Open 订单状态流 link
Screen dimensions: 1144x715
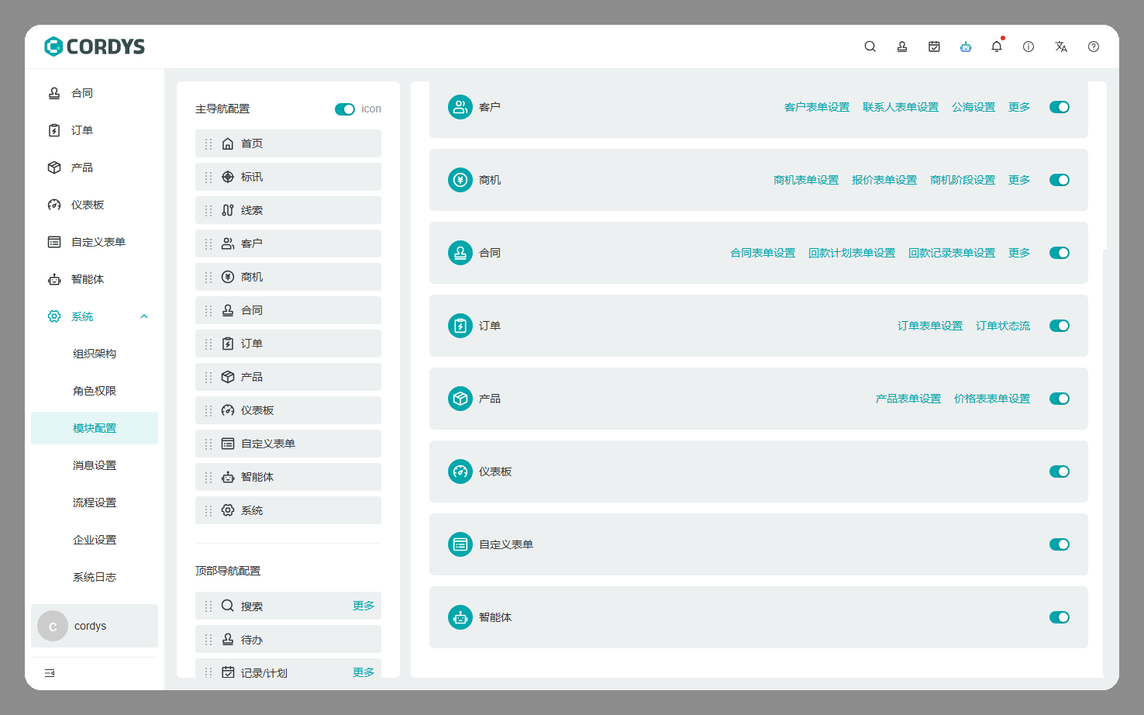[1003, 326]
